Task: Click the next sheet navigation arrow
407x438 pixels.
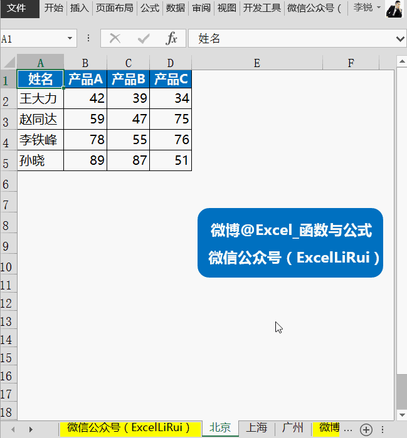Action: (x=31, y=429)
